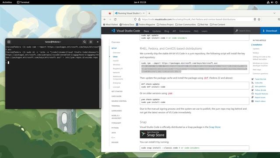
Task: Click the Get it from Snap Store badge
Action: [153, 134]
